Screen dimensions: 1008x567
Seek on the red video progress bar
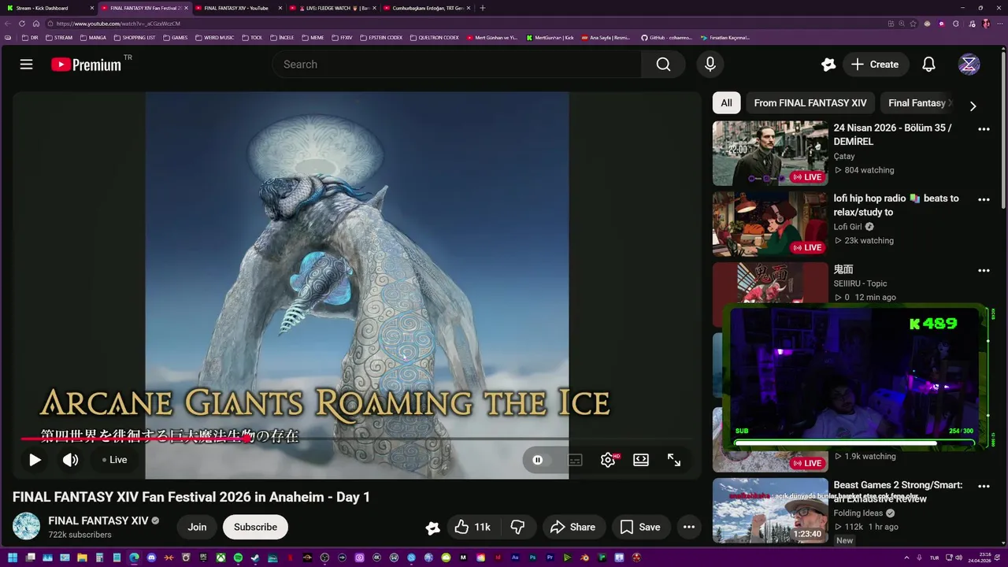[x=356, y=439]
